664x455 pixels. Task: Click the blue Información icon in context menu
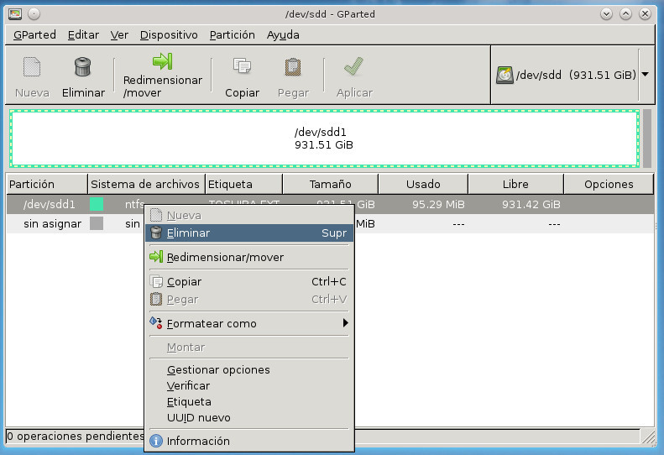click(156, 441)
